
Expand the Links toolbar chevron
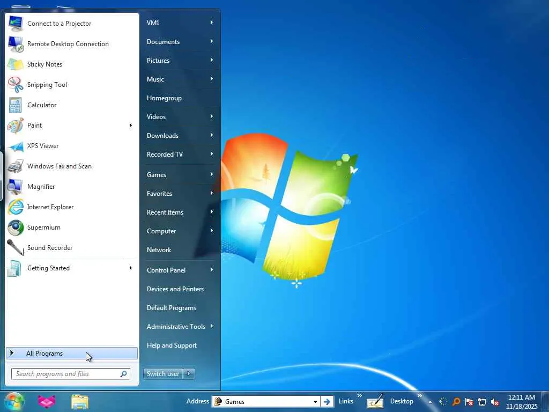359,396
